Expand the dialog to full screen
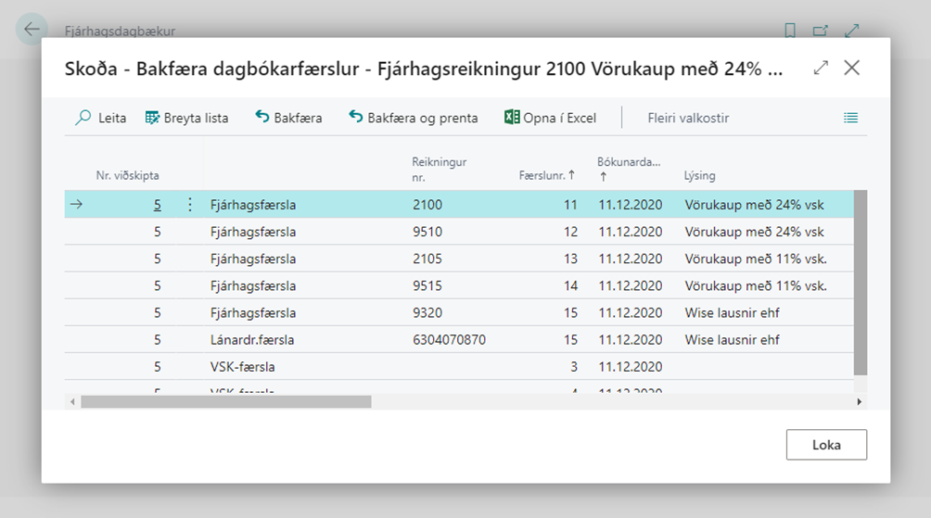Image resolution: width=931 pixels, height=518 pixels. tap(820, 68)
